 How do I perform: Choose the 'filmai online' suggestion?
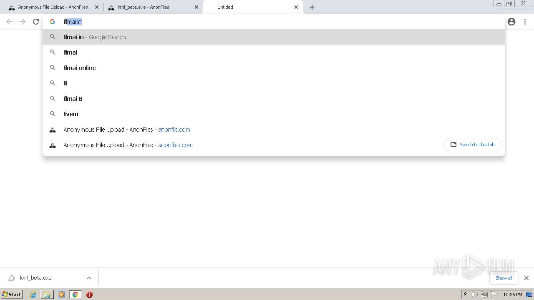[x=274, y=68]
